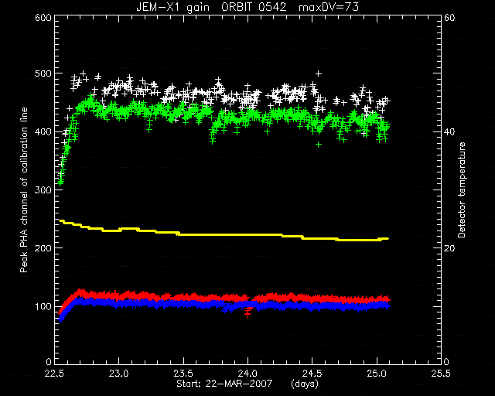Click the 300 tick label on left axis
This screenshot has width=495, height=396.
click(x=43, y=189)
